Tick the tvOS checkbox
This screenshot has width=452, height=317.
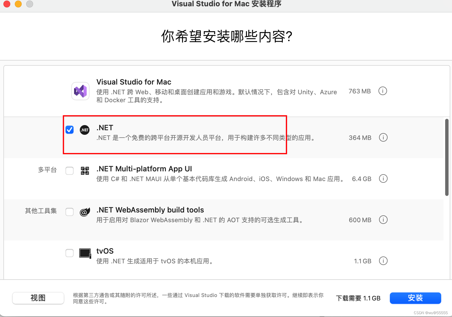click(x=70, y=253)
